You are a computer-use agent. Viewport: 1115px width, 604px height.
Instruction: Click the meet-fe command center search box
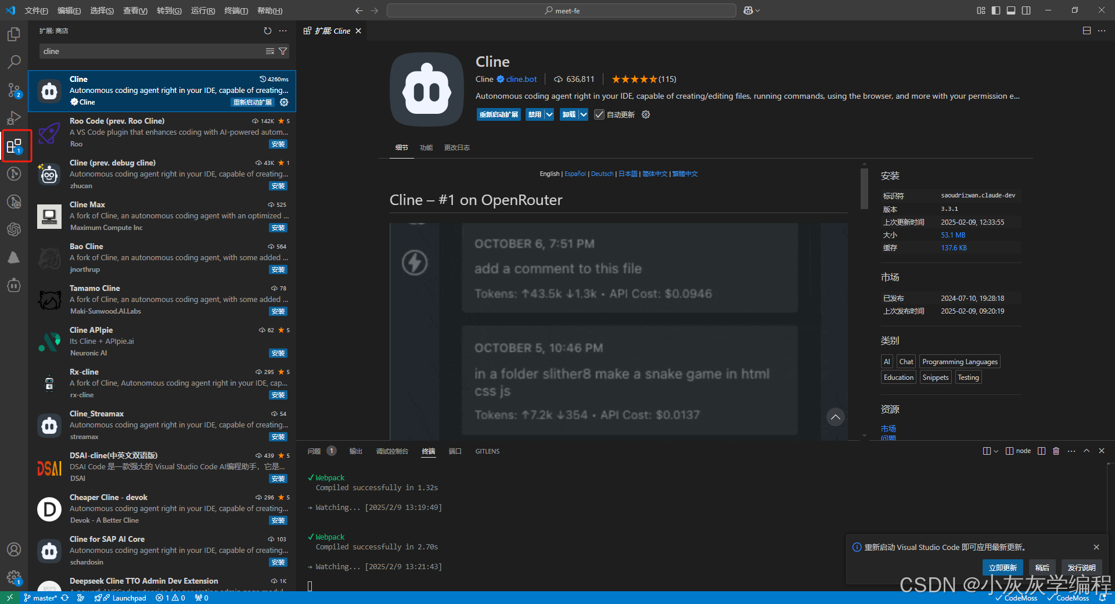pos(561,10)
